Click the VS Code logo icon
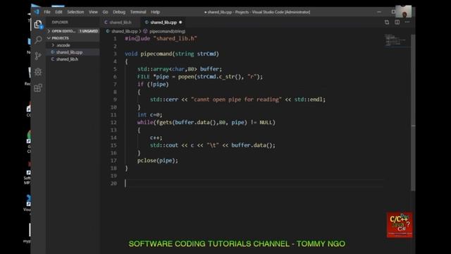 [x=37, y=12]
